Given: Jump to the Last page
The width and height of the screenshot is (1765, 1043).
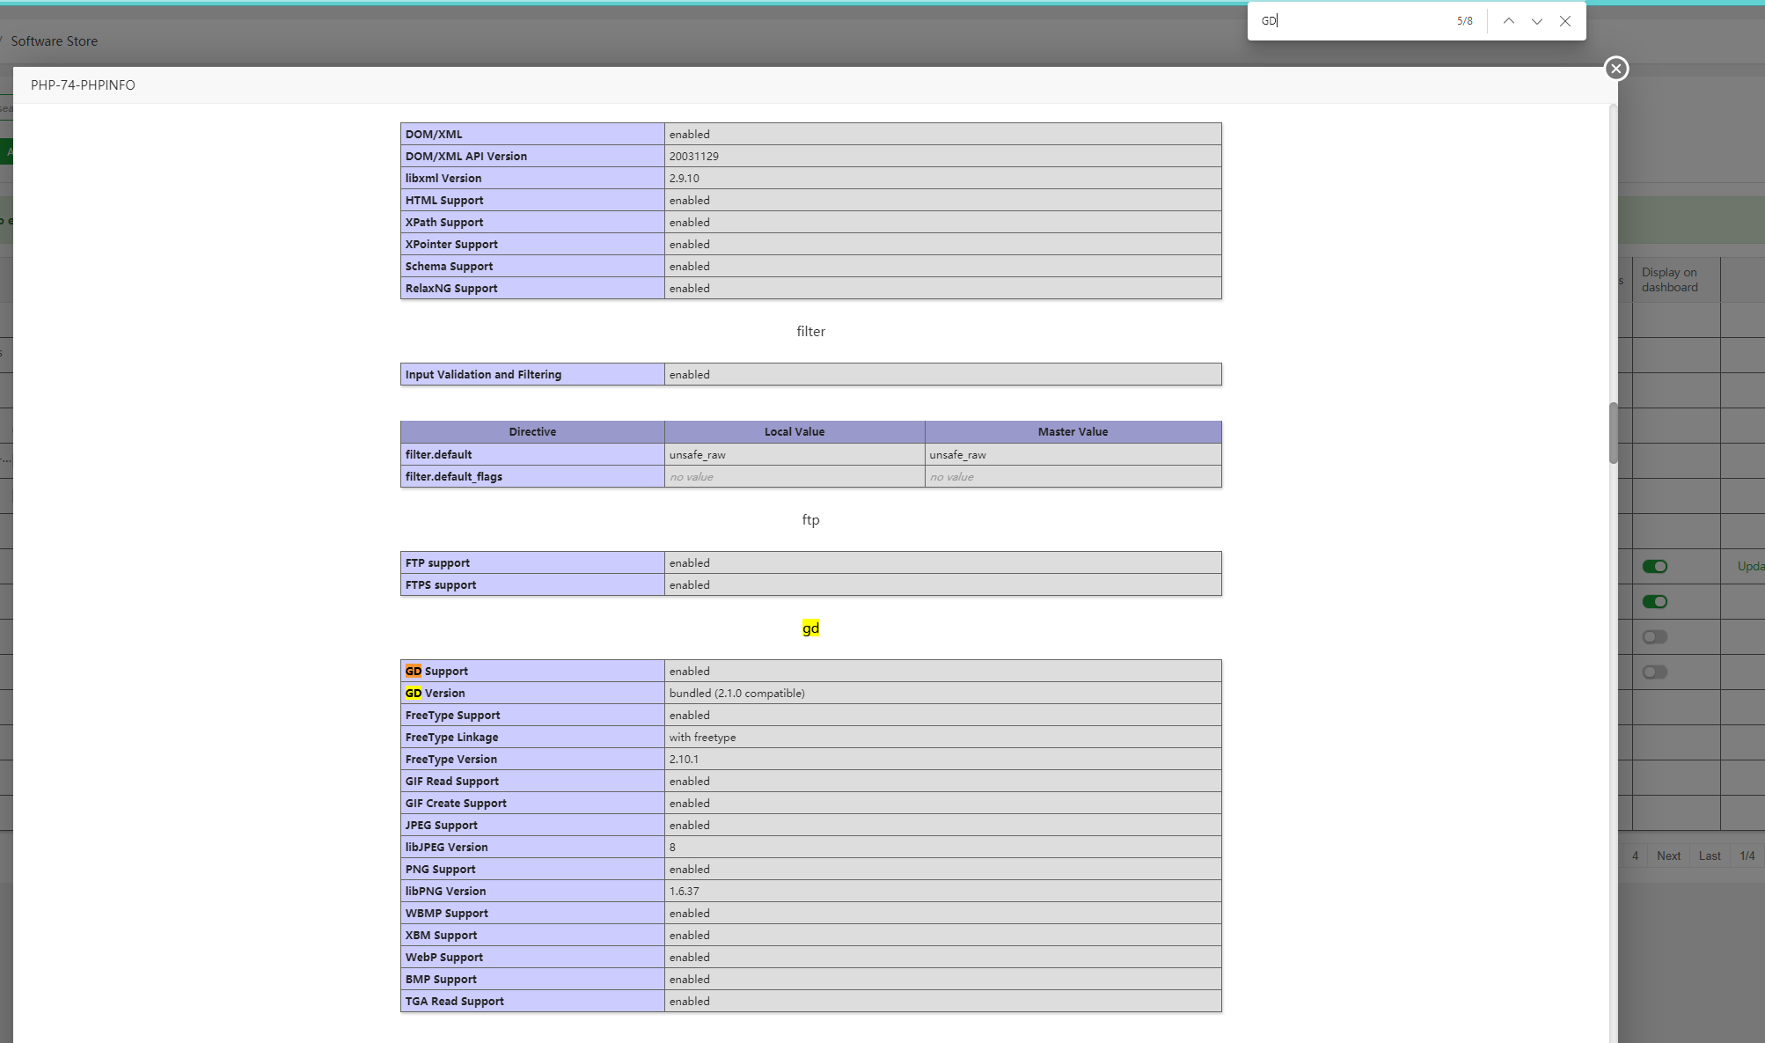Looking at the screenshot, I should (1709, 856).
